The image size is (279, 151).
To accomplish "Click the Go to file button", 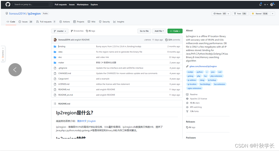I will 144,31.
